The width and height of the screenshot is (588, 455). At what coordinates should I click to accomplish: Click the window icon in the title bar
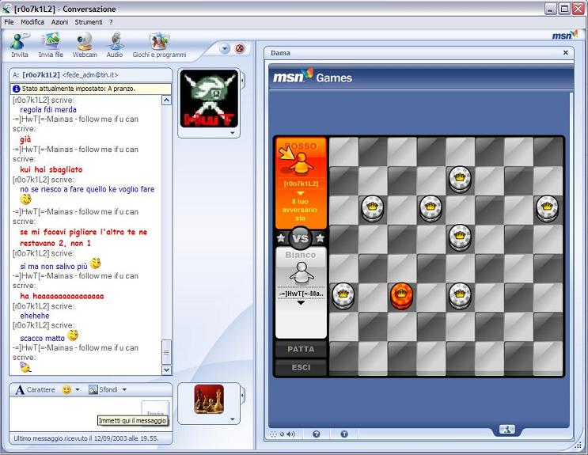[7, 9]
